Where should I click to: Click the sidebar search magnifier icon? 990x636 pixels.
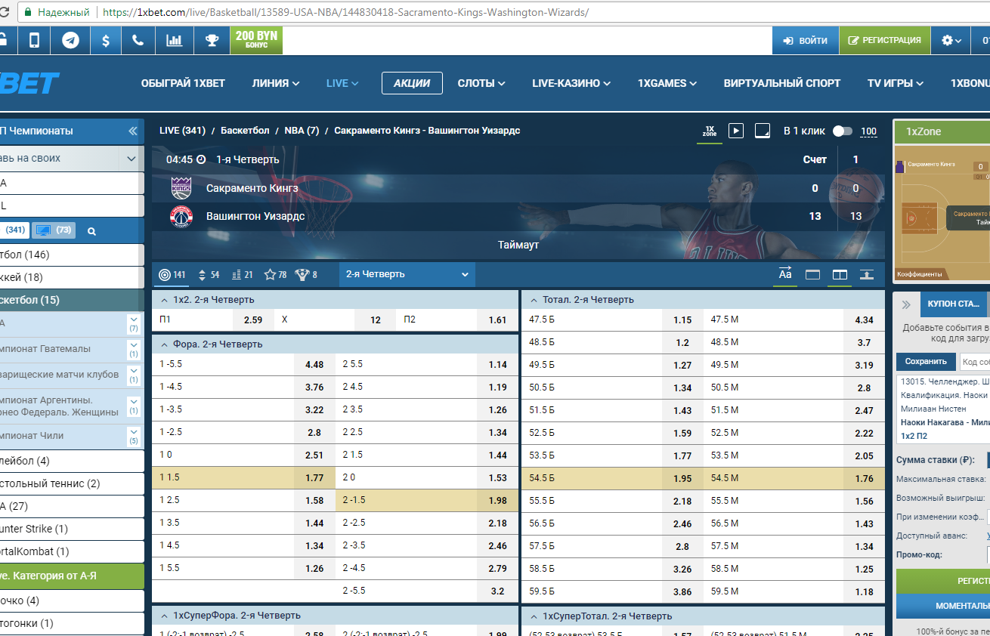[x=91, y=231]
